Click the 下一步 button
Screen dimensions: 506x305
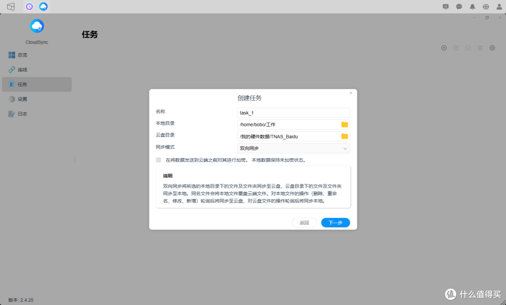pos(335,223)
